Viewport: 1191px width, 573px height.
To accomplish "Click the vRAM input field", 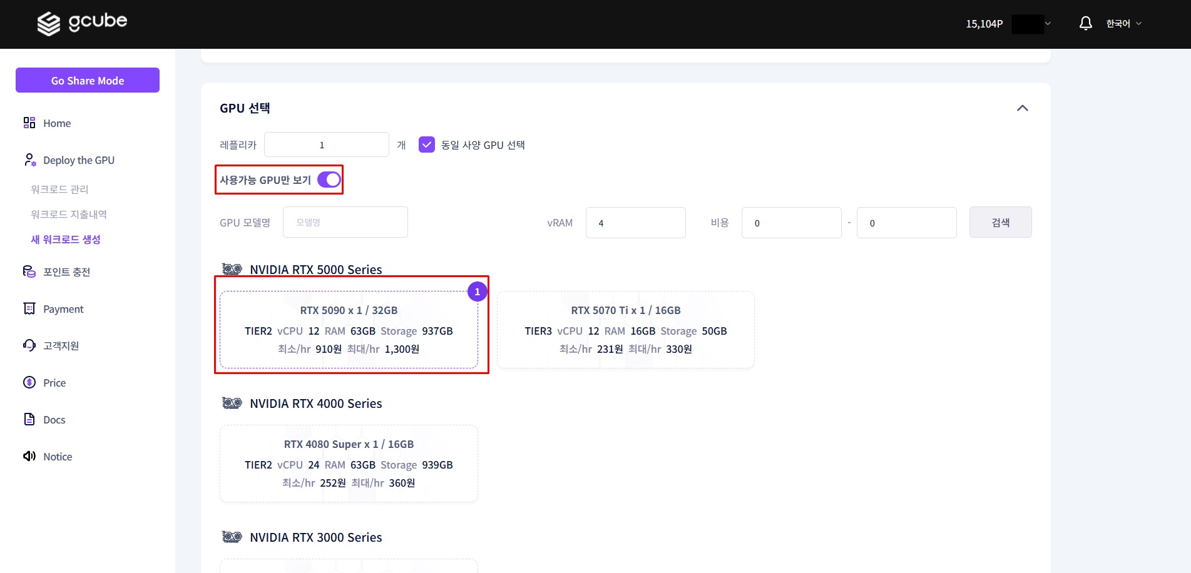I will coord(636,223).
